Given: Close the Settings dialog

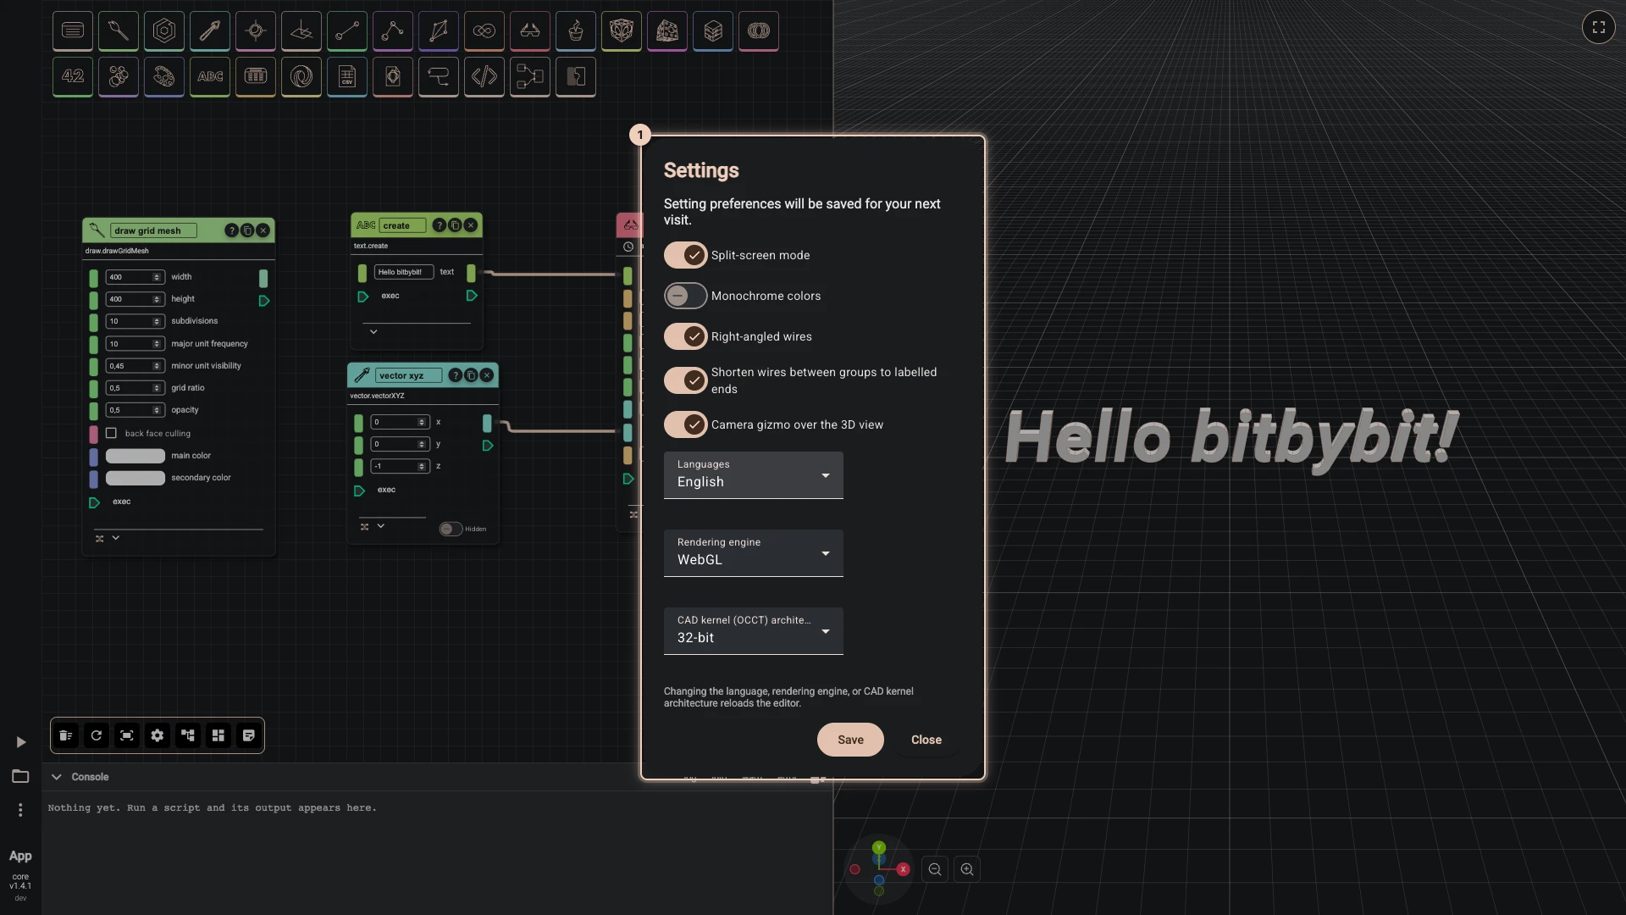Looking at the screenshot, I should point(926,740).
